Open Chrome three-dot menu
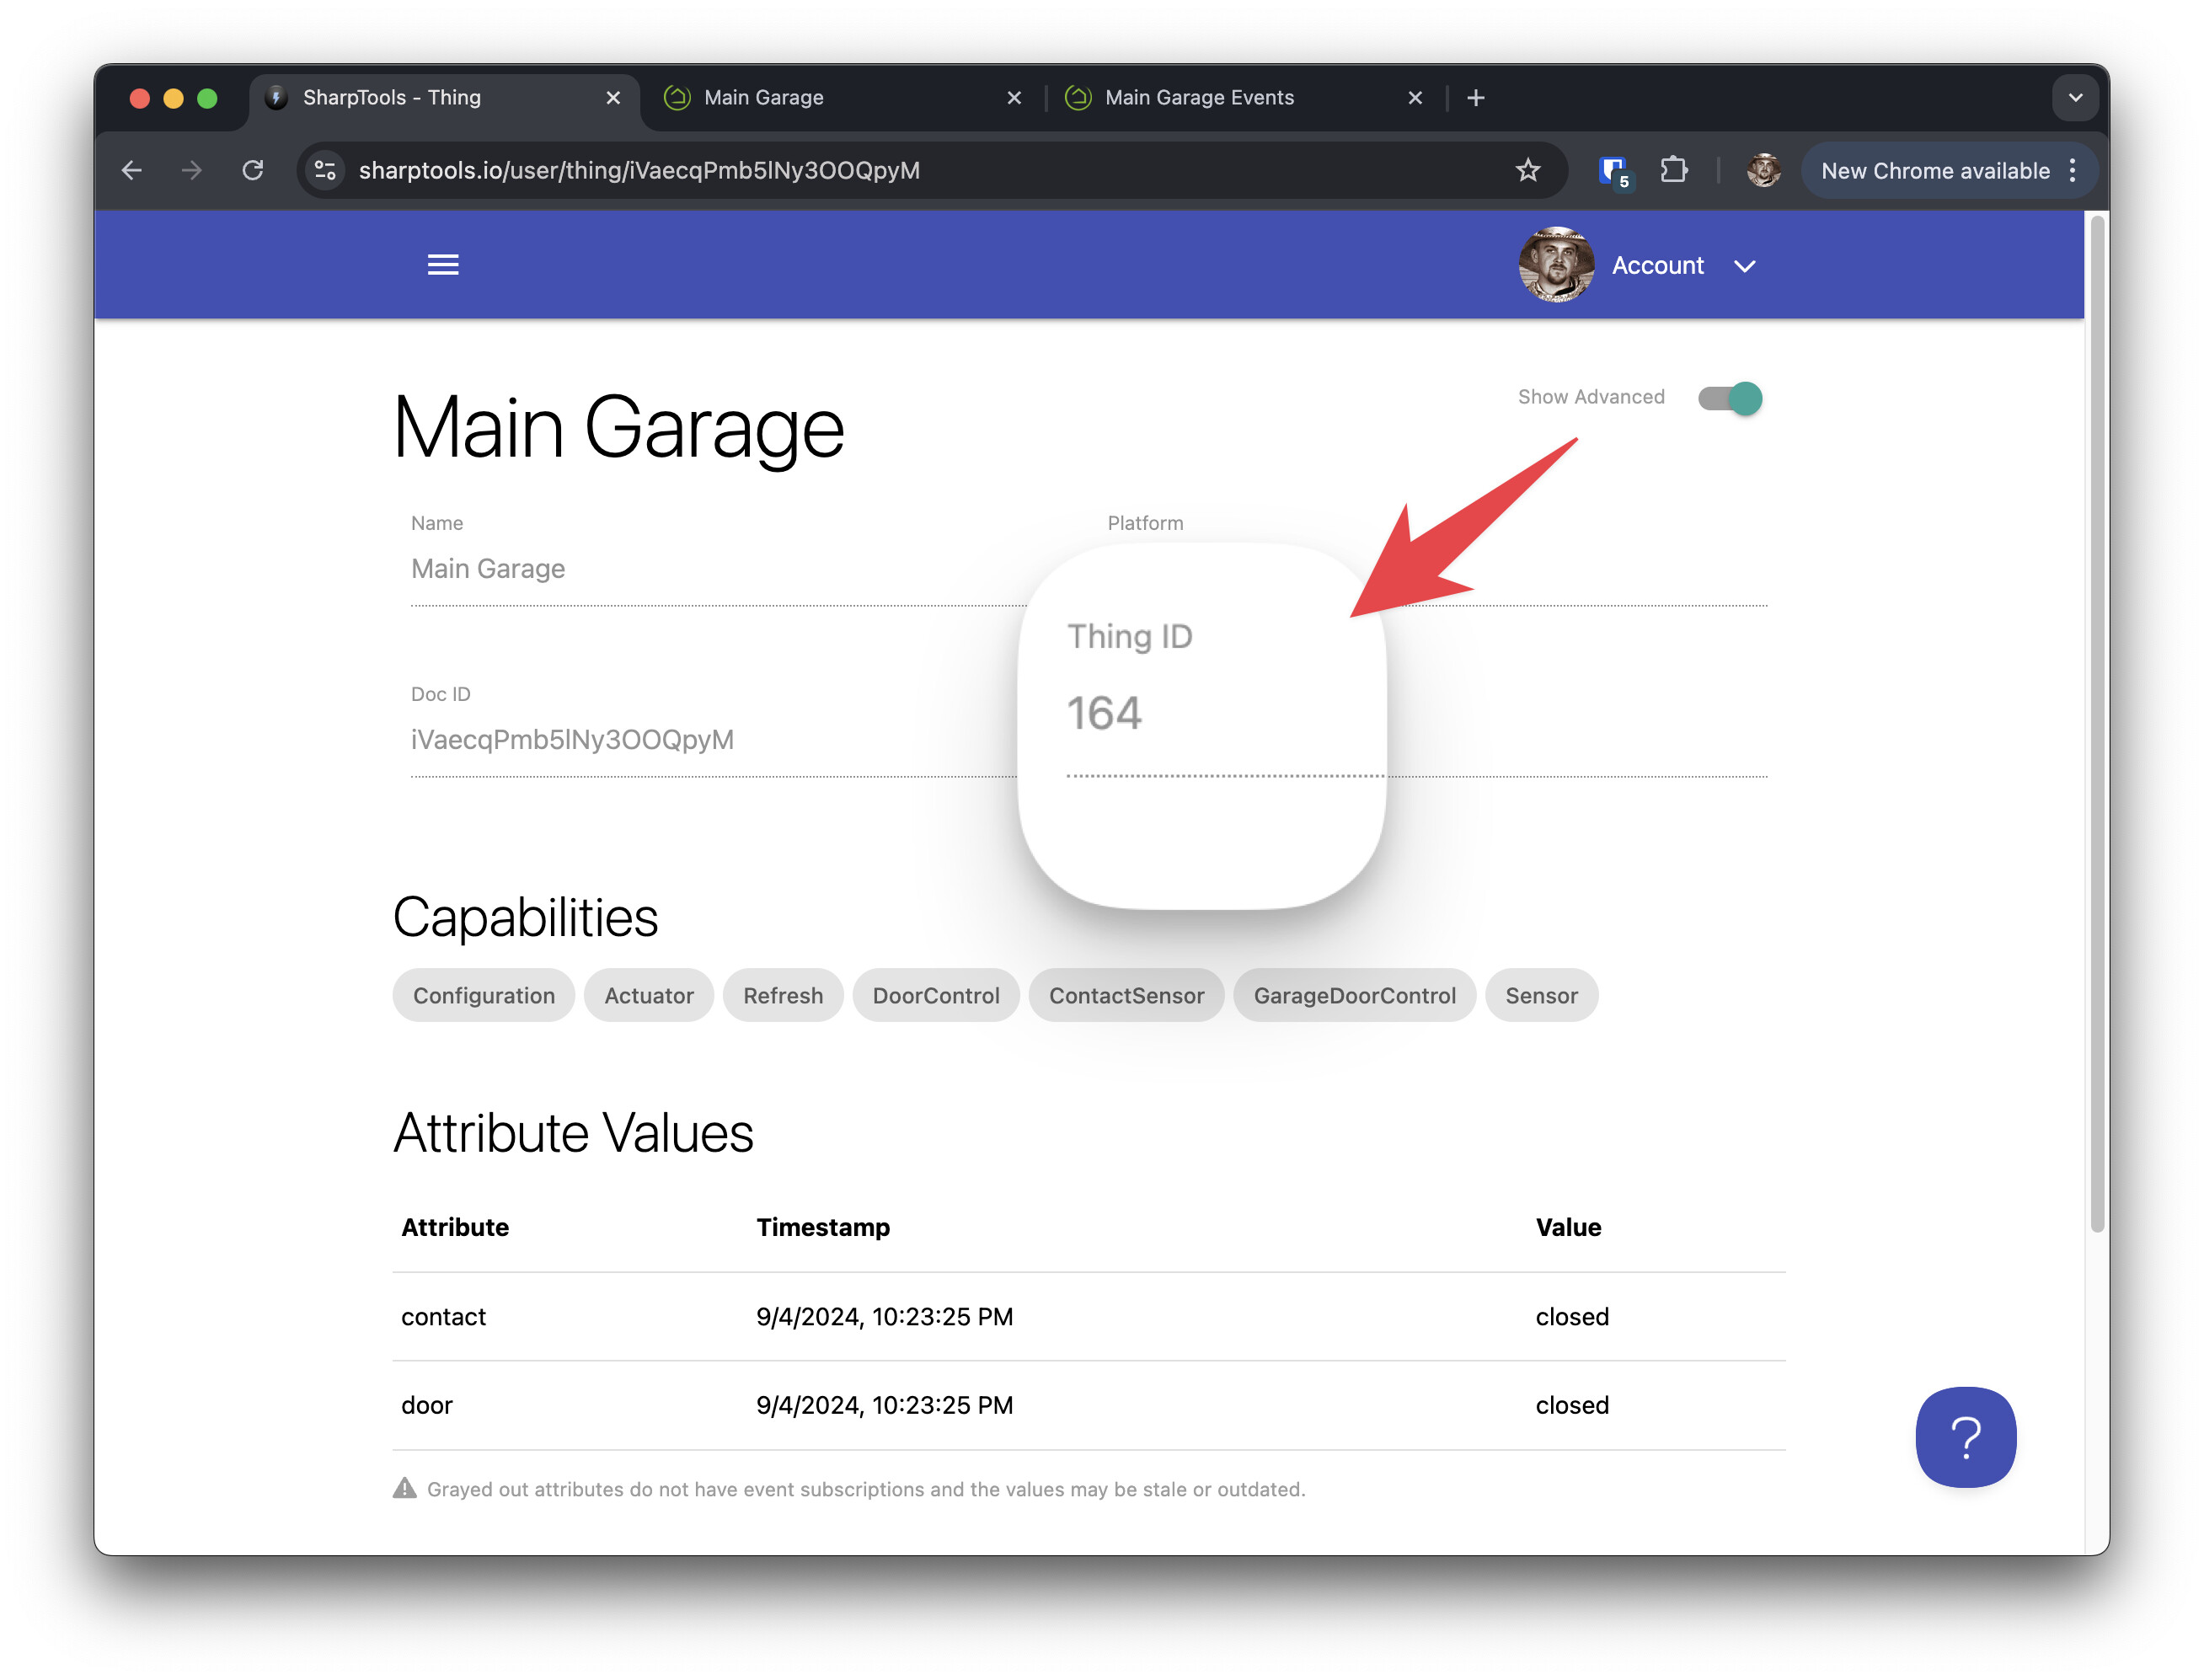Image resolution: width=2204 pixels, height=1680 pixels. [x=2072, y=171]
